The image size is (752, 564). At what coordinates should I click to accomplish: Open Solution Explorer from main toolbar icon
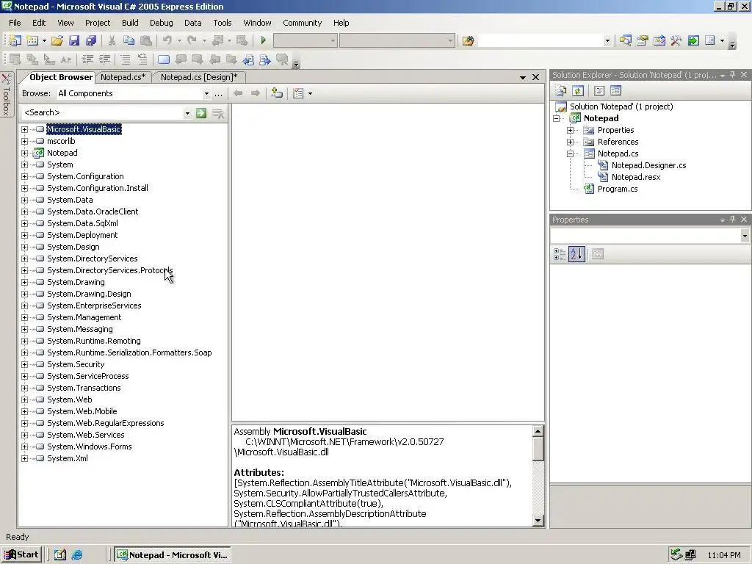[626, 41]
